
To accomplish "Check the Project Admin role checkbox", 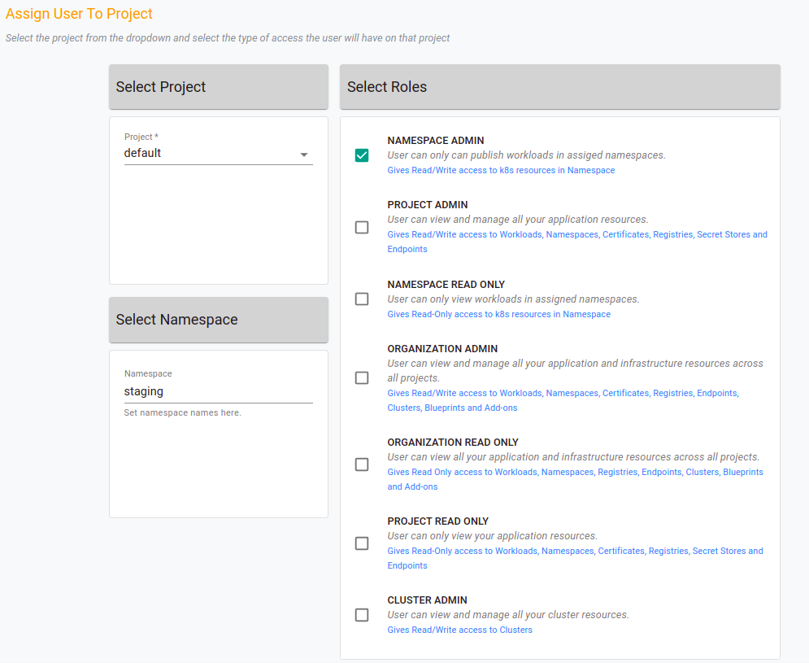I will (x=362, y=227).
